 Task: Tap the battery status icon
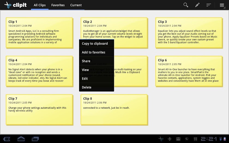click(225, 139)
